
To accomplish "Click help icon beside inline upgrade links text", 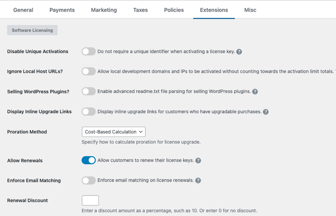I will 265,112.
